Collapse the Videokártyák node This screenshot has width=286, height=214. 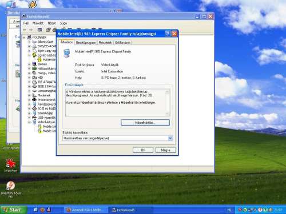pos(29,122)
